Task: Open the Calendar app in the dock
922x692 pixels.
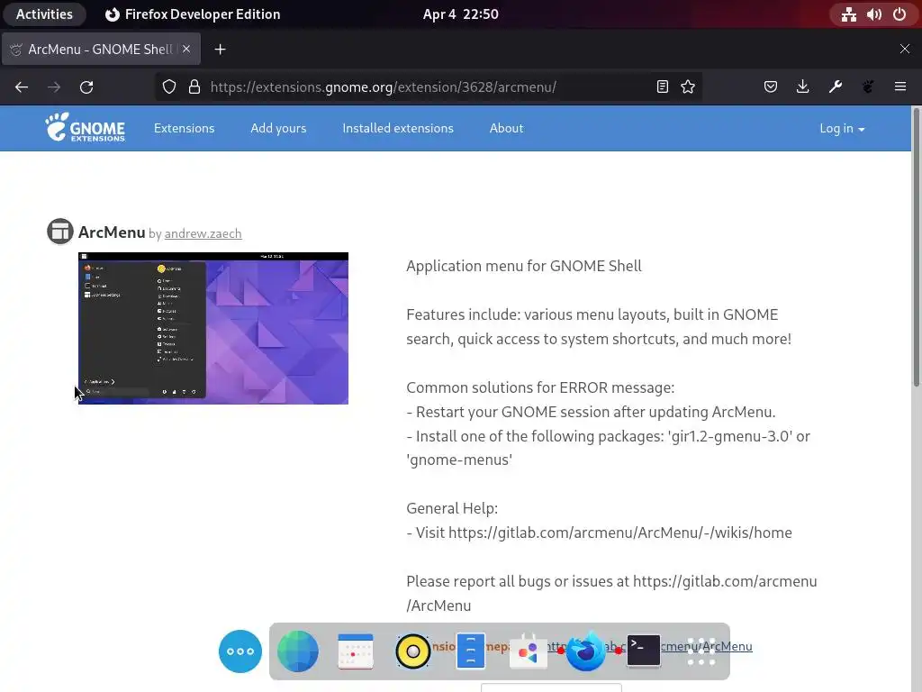Action: (355, 651)
